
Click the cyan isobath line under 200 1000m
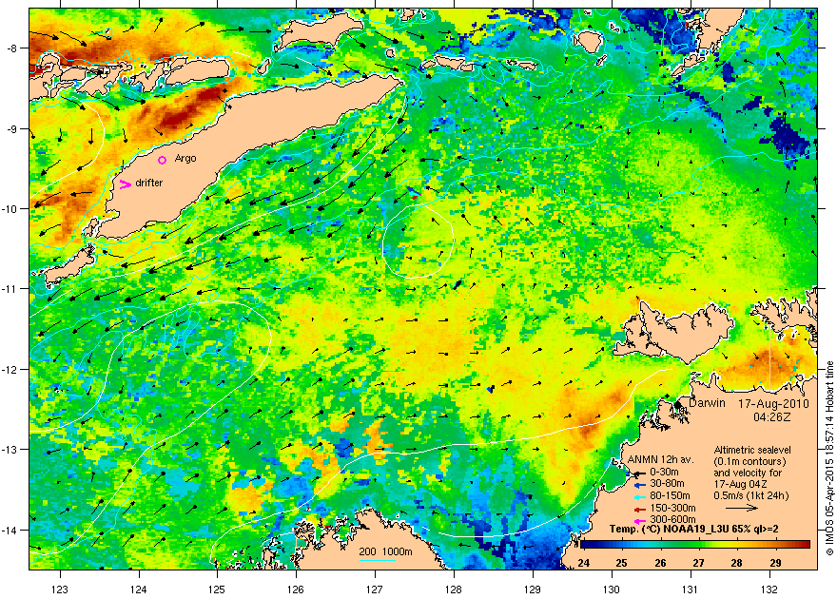[378, 560]
